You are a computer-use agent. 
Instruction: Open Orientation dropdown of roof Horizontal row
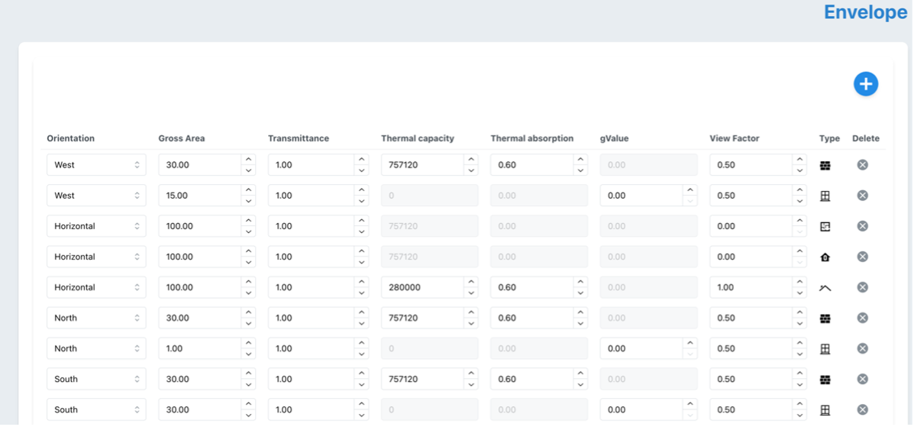(96, 287)
